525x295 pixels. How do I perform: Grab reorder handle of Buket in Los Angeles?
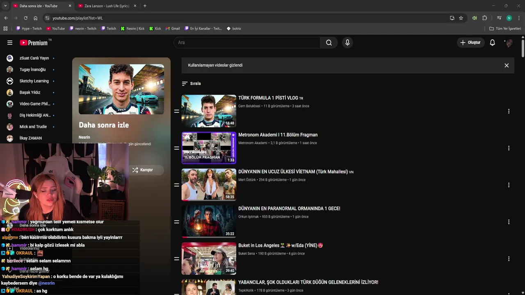pos(176,259)
